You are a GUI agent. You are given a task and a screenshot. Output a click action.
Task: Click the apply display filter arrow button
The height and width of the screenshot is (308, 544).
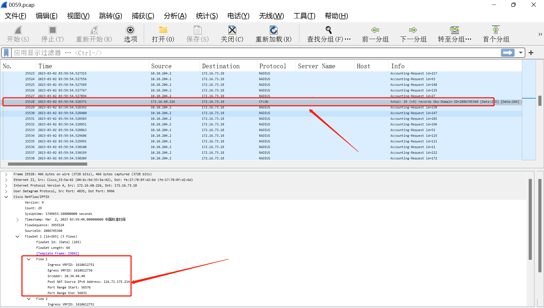tap(507, 53)
